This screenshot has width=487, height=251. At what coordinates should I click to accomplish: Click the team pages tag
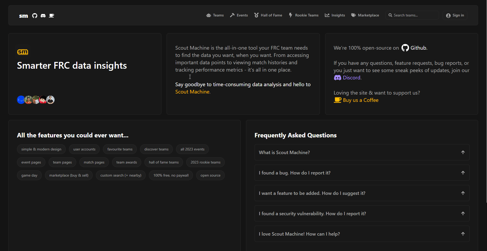coord(62,162)
